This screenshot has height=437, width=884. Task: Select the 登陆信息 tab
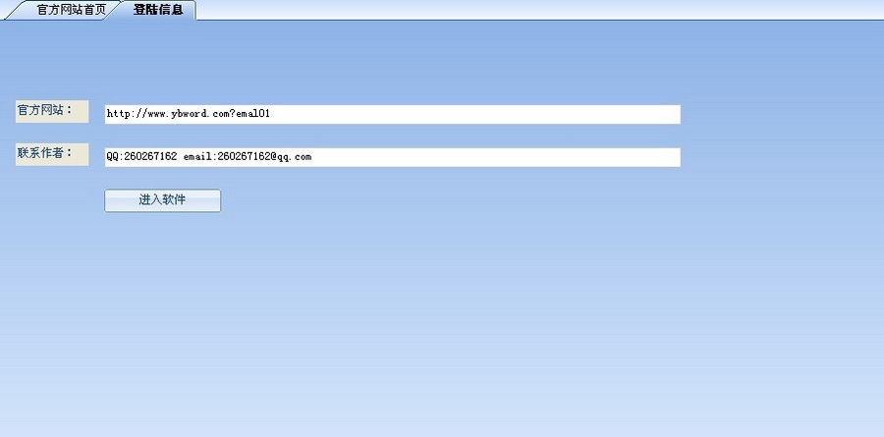pos(158,10)
